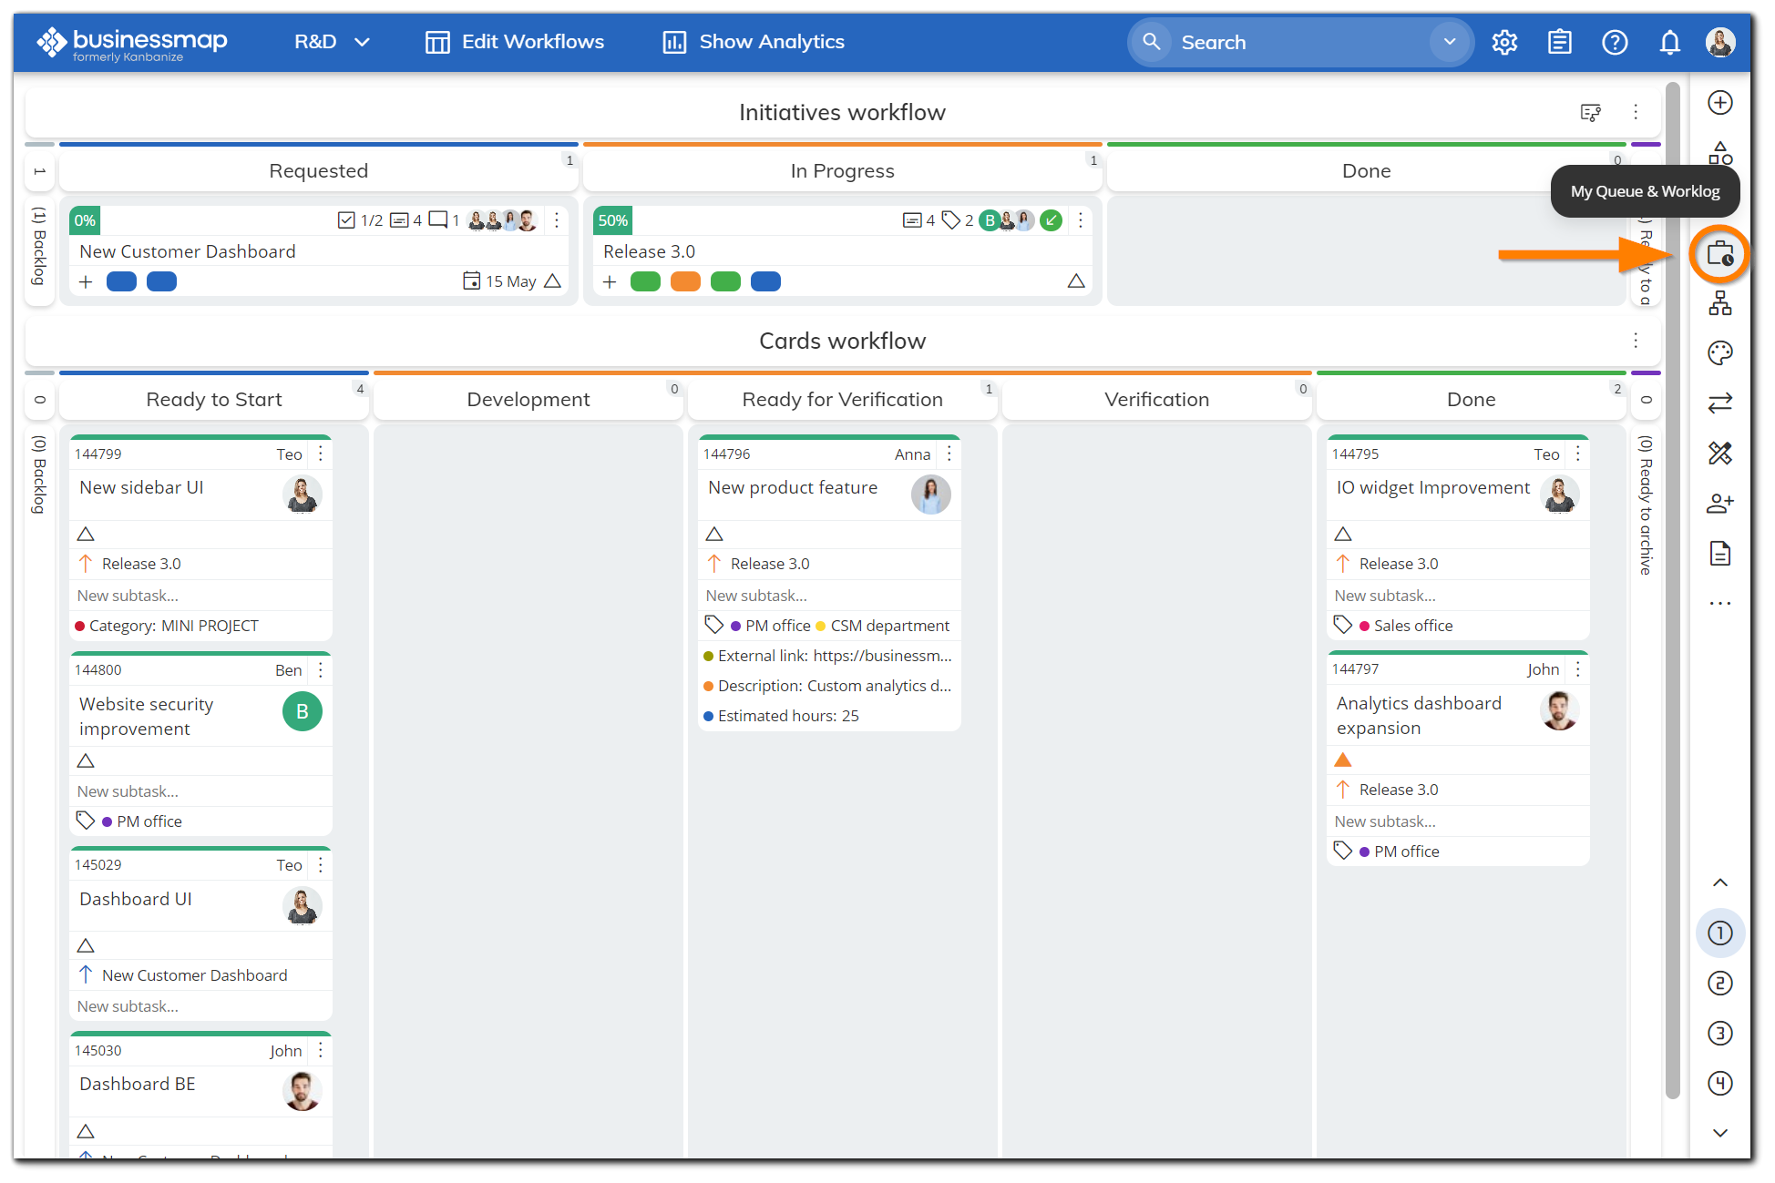This screenshot has height=1183, width=1775.
Task: Open My Queue & Worklog panel
Action: pos(1720,255)
